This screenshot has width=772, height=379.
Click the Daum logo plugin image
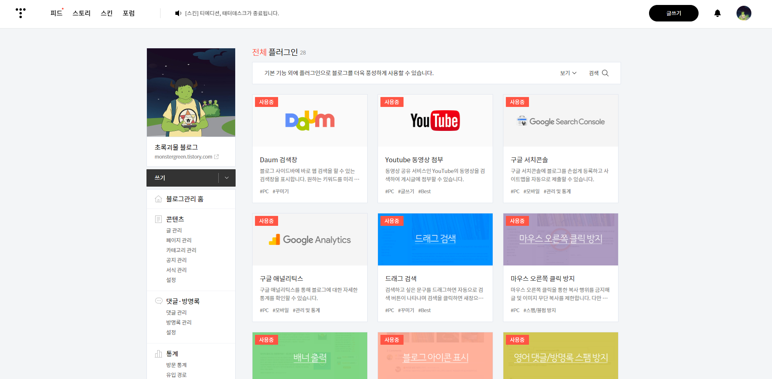click(x=310, y=121)
